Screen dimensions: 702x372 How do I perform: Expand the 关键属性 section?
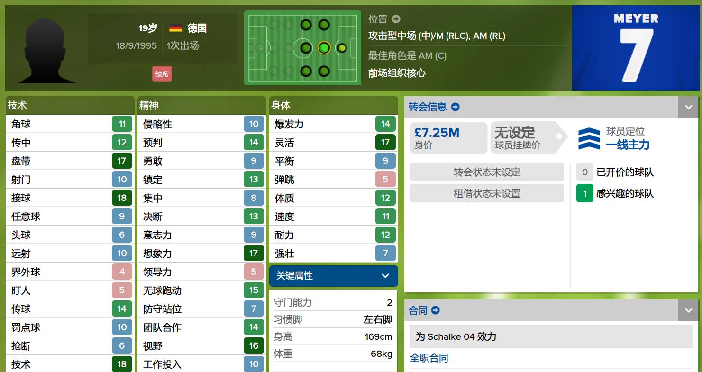[333, 276]
